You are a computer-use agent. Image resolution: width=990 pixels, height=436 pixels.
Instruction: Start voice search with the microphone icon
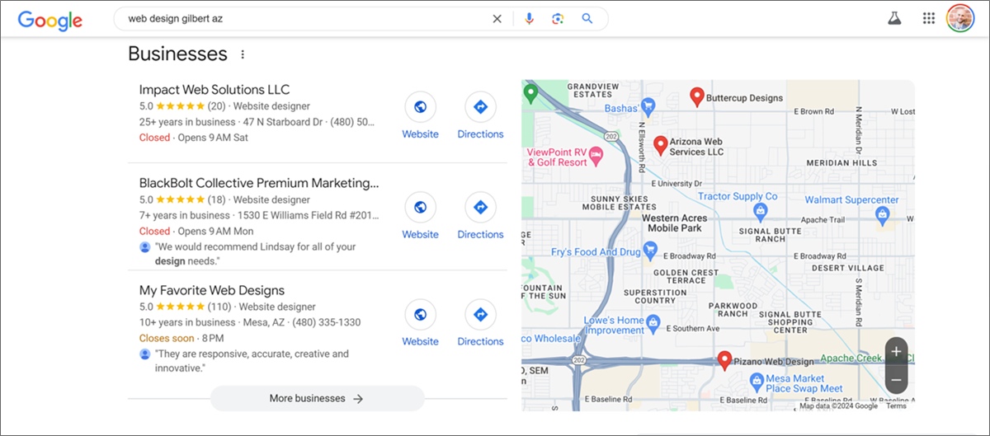coord(529,19)
